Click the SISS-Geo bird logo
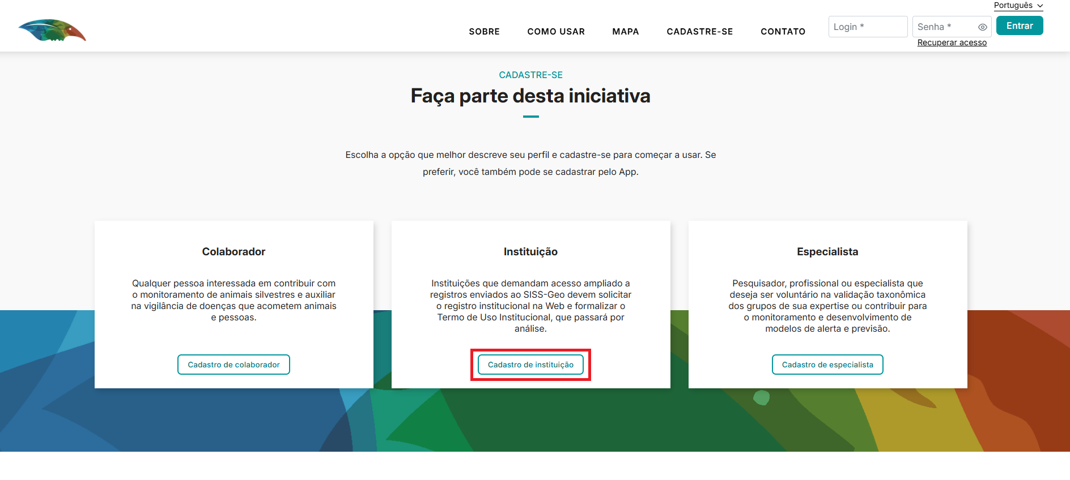This screenshot has width=1070, height=480. tap(52, 31)
